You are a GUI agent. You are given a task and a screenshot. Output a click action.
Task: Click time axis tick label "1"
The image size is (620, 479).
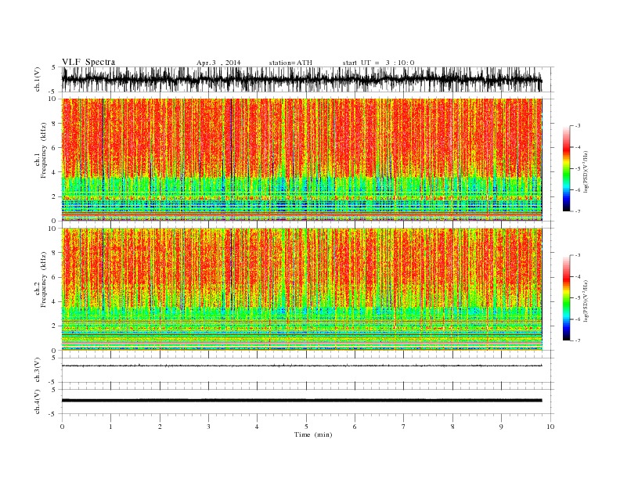(x=111, y=427)
